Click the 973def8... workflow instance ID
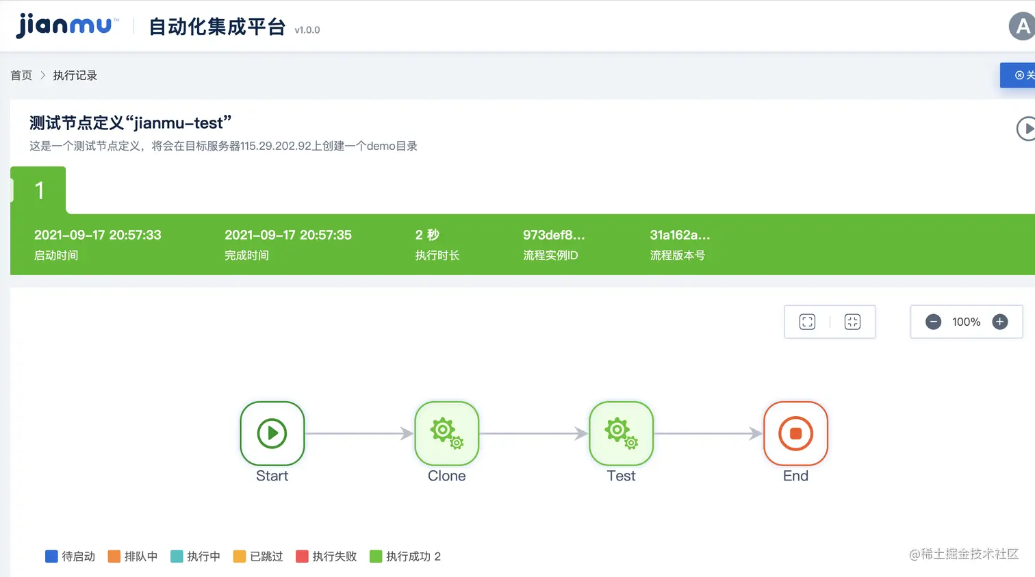Image resolution: width=1035 pixels, height=577 pixels. (554, 235)
